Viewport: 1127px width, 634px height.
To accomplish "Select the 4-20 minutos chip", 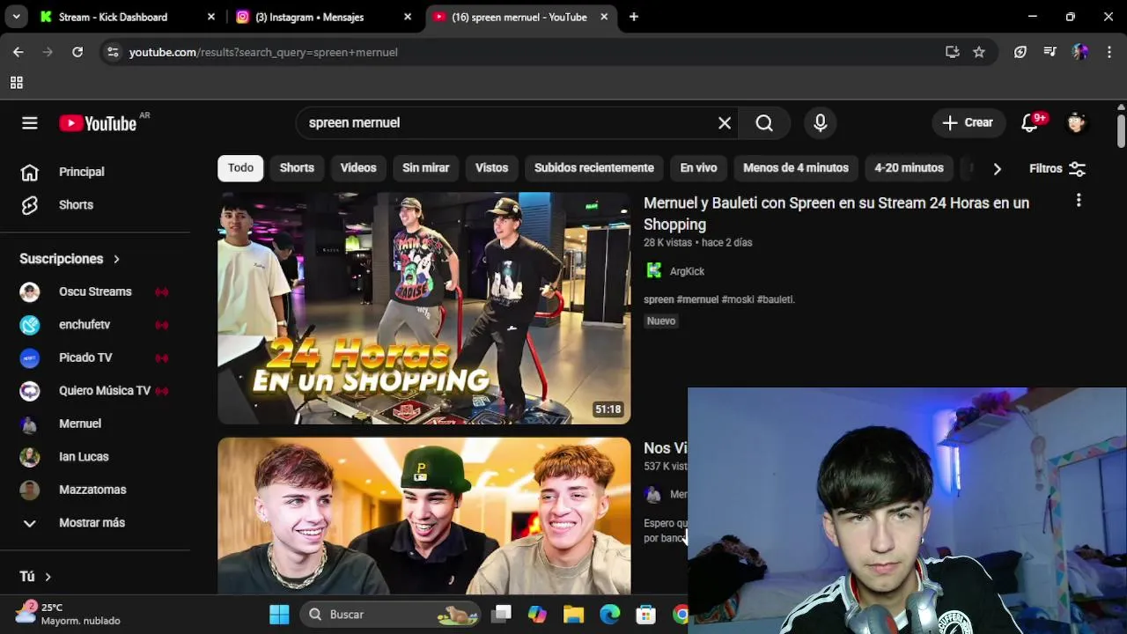I will click(x=909, y=168).
